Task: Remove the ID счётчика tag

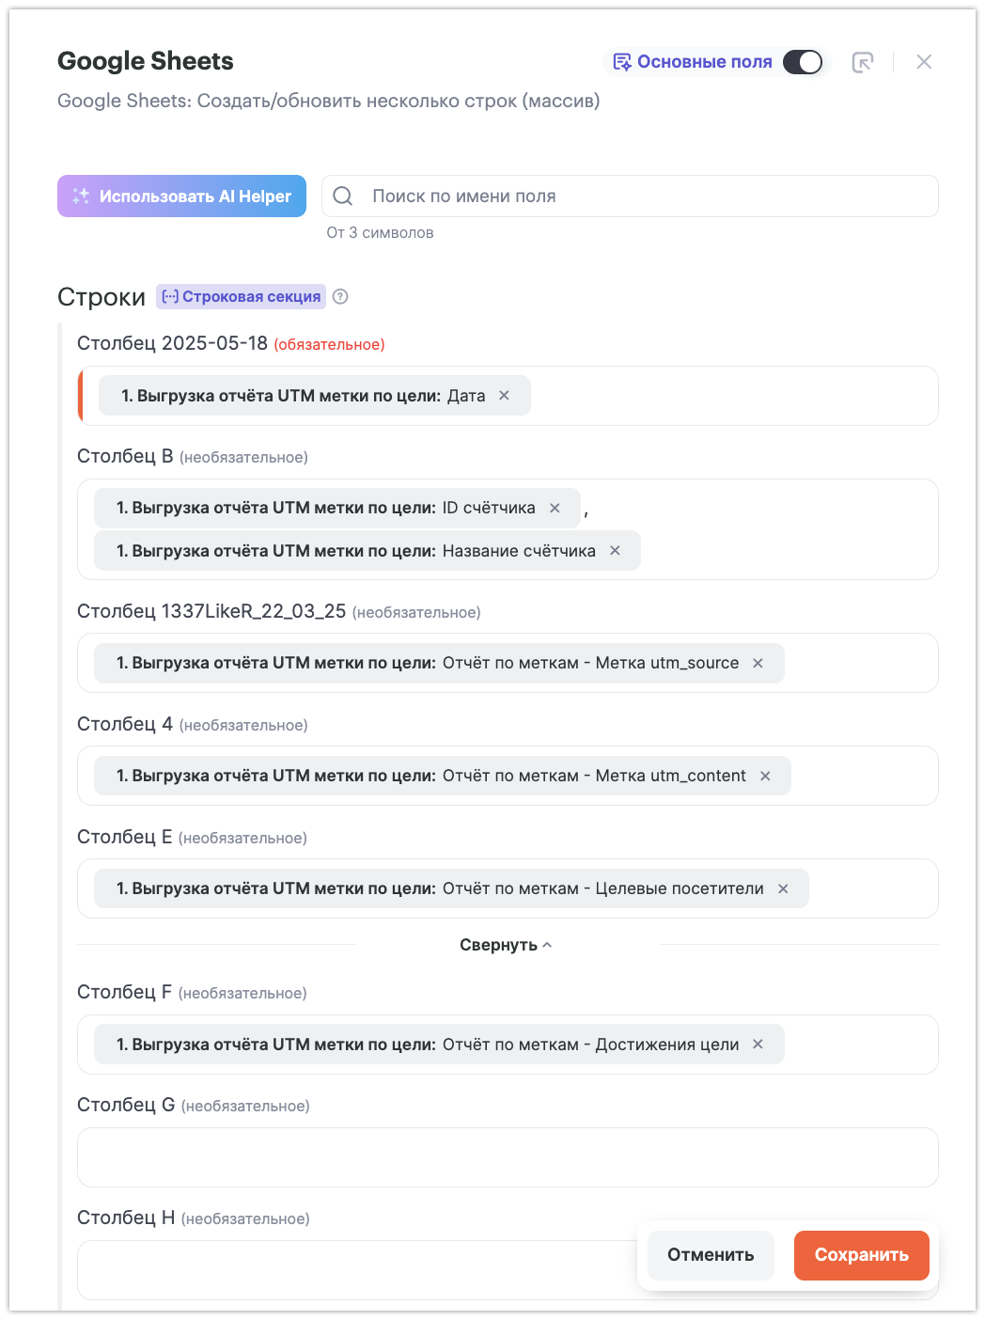Action: coord(555,508)
